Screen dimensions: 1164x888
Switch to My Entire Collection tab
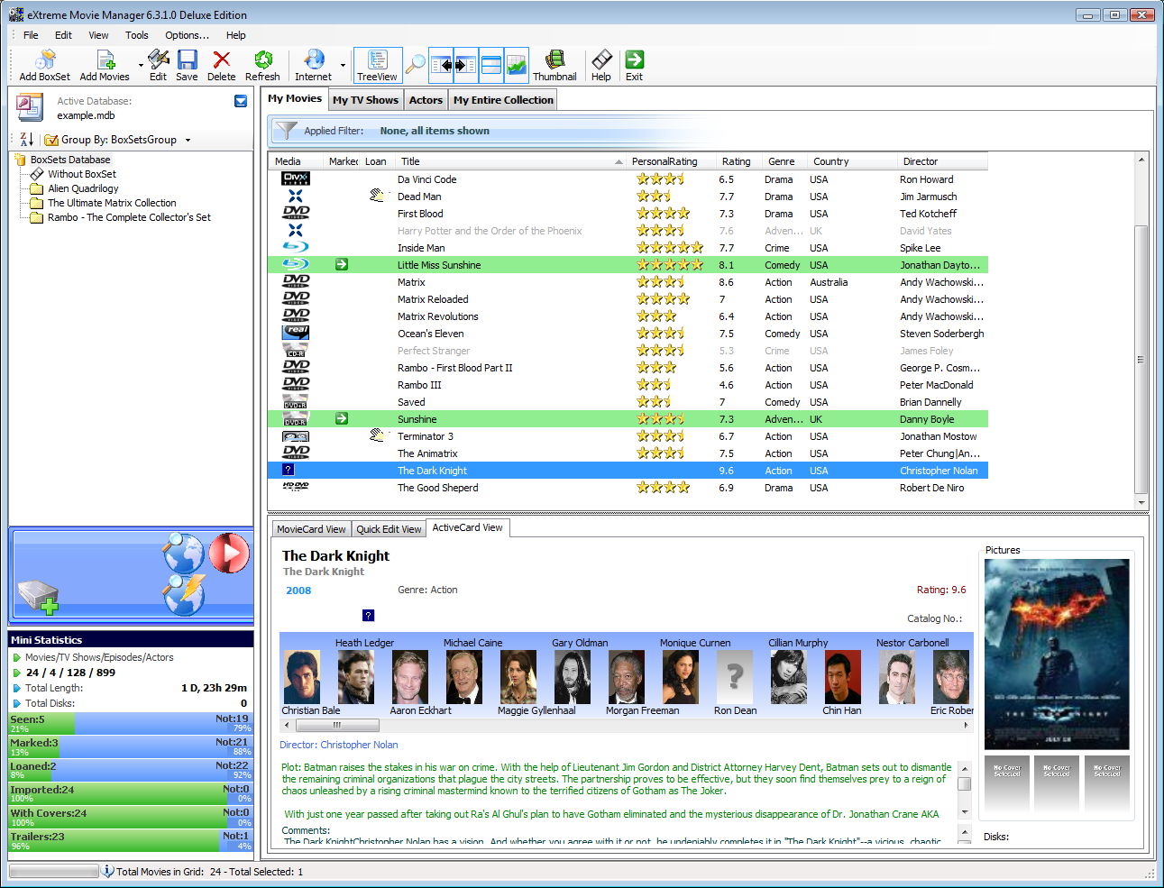coord(503,100)
